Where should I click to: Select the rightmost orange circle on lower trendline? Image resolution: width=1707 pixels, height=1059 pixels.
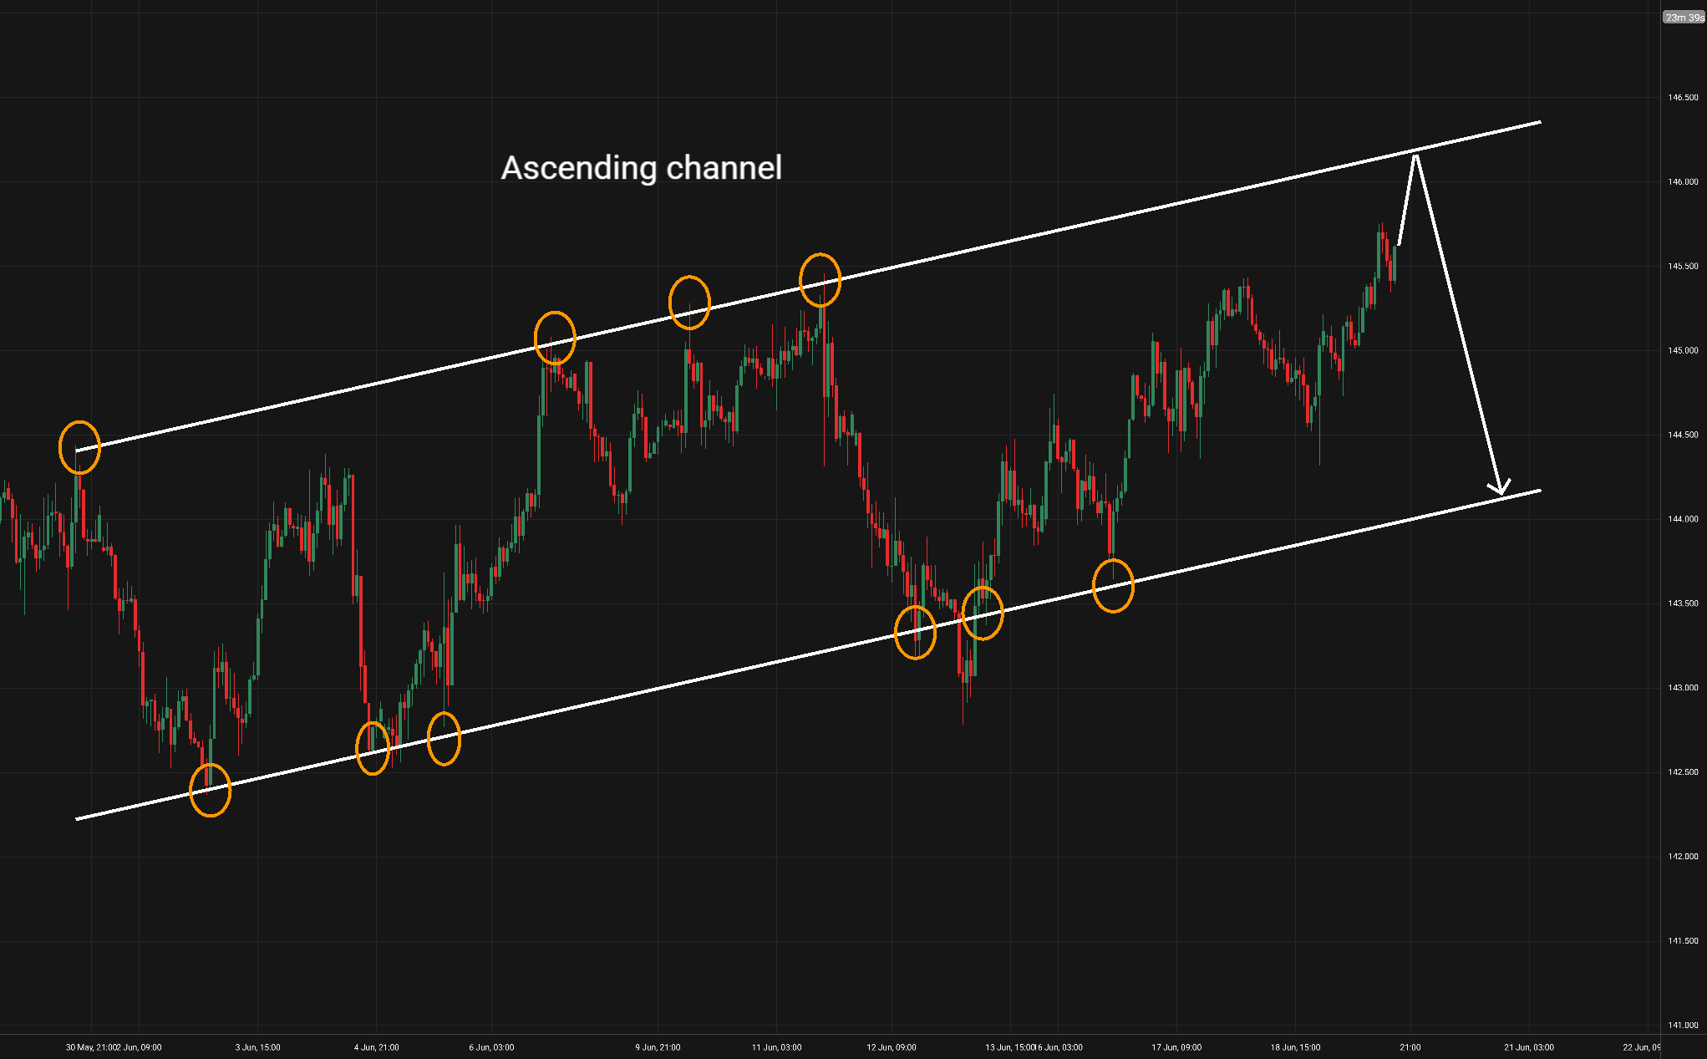[1113, 586]
